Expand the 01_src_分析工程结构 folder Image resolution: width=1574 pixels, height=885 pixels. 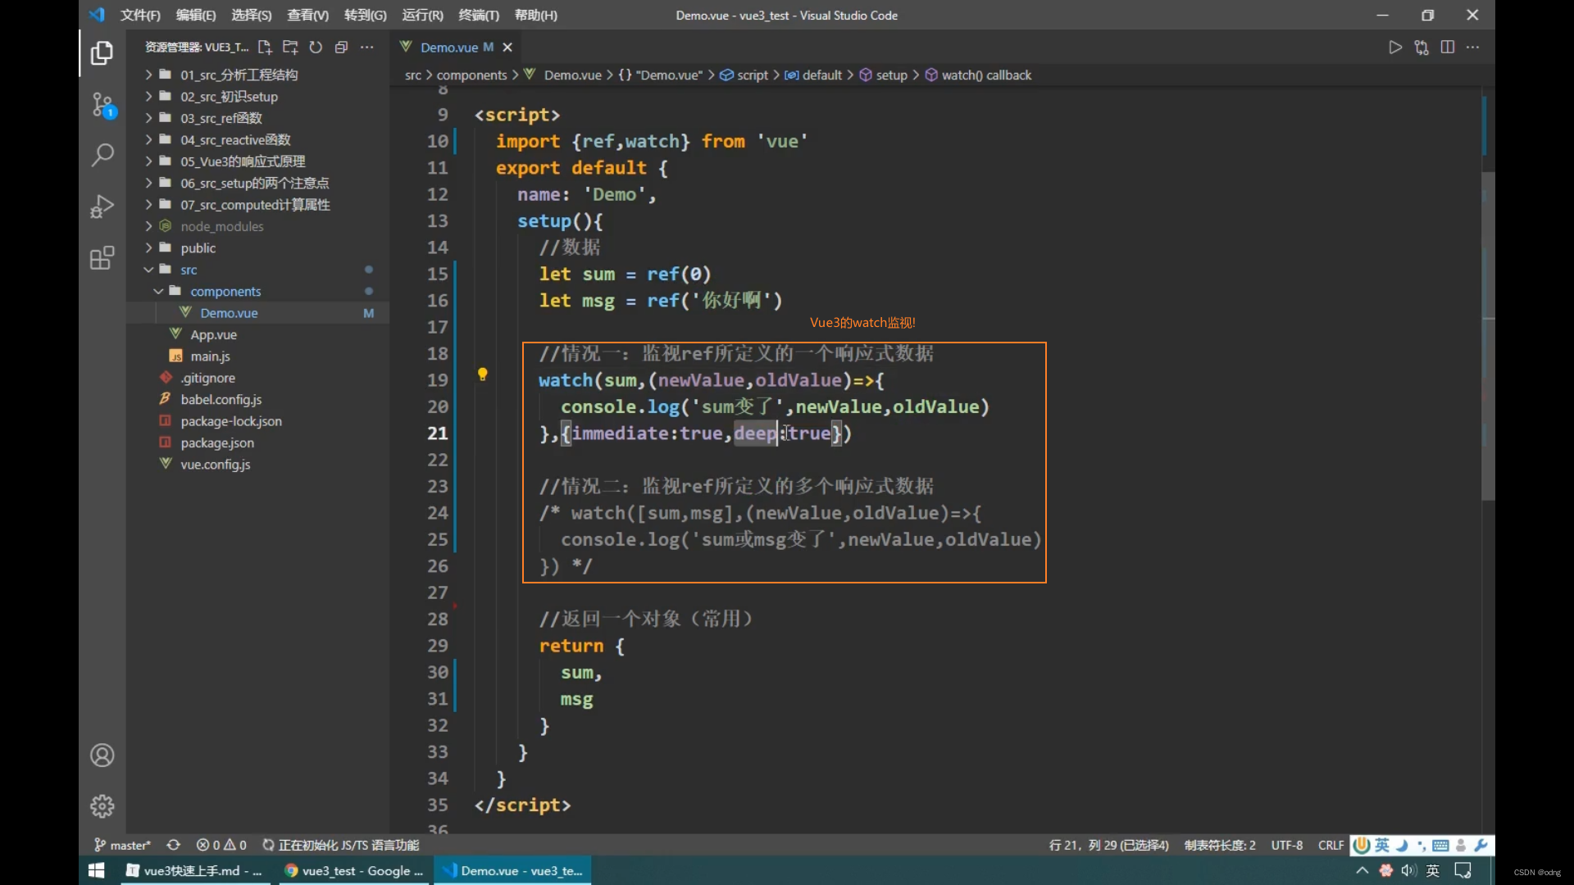[257, 75]
